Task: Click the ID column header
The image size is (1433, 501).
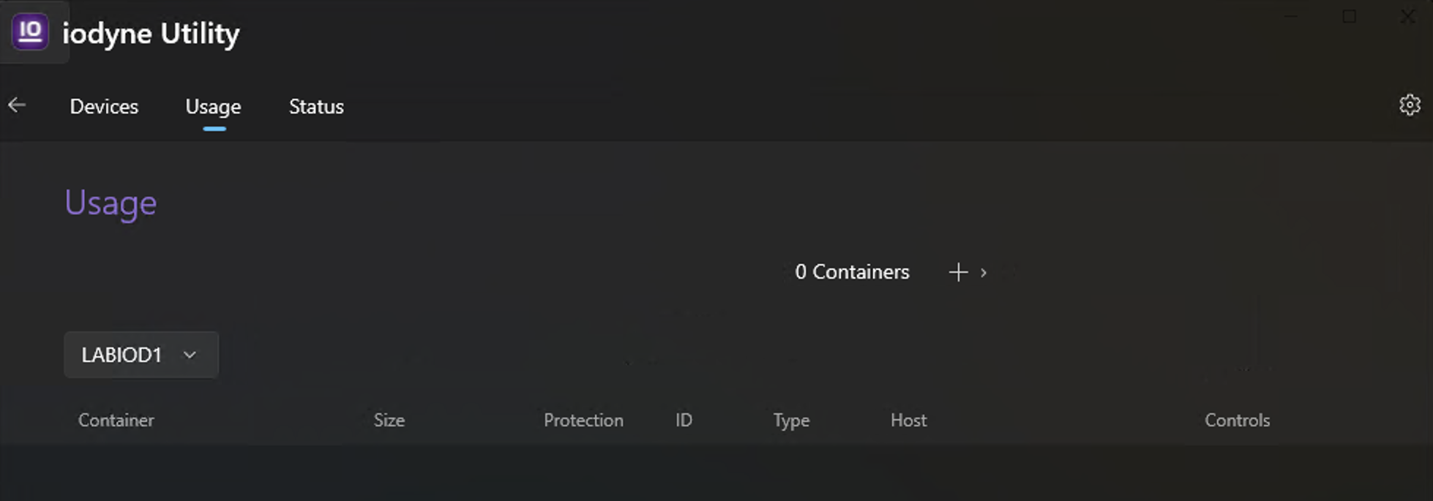Action: (x=684, y=421)
